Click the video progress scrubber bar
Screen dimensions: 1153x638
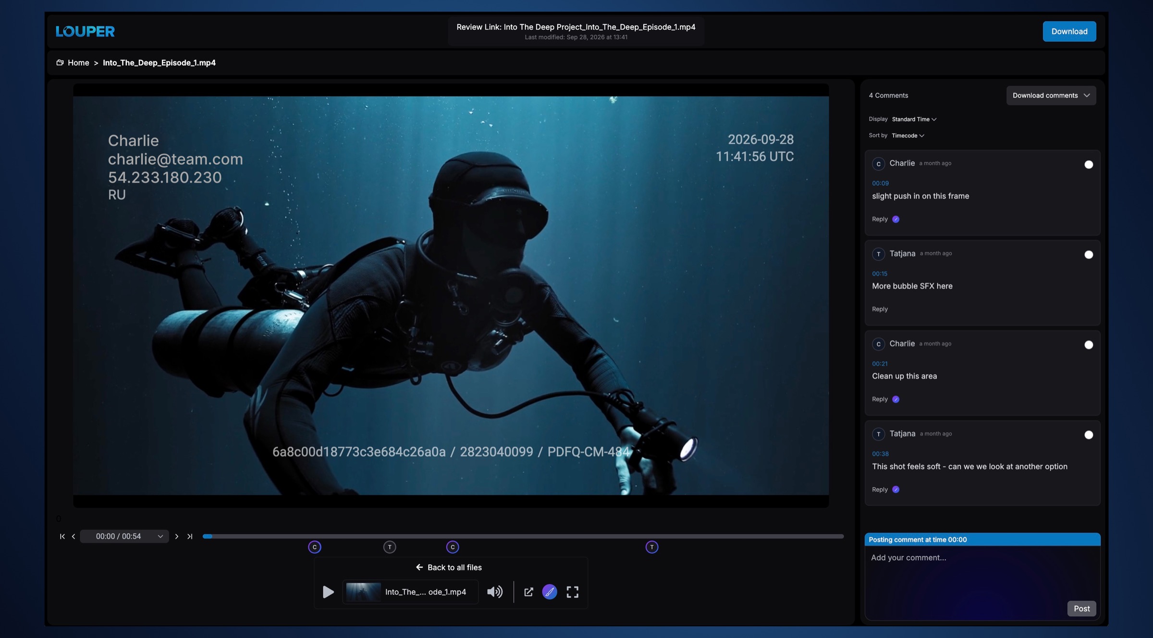click(523, 536)
